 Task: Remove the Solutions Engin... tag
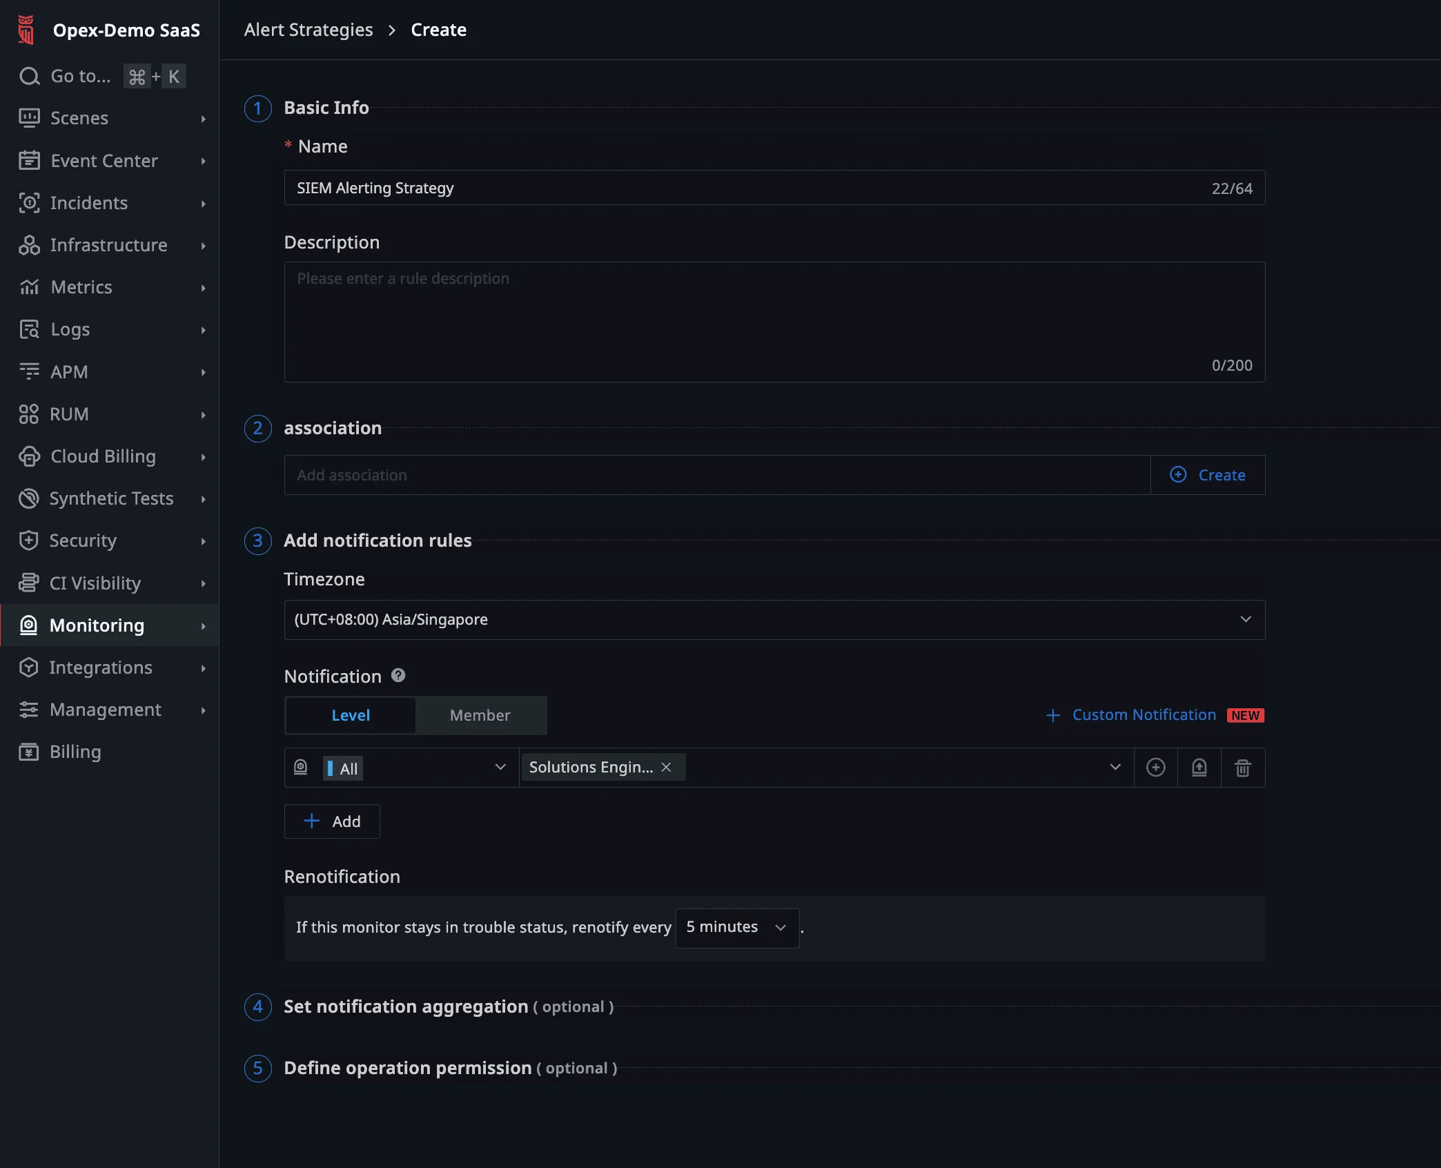tap(666, 768)
